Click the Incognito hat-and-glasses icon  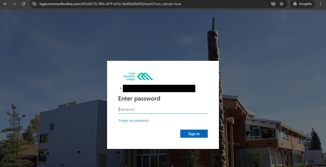click(x=295, y=4)
